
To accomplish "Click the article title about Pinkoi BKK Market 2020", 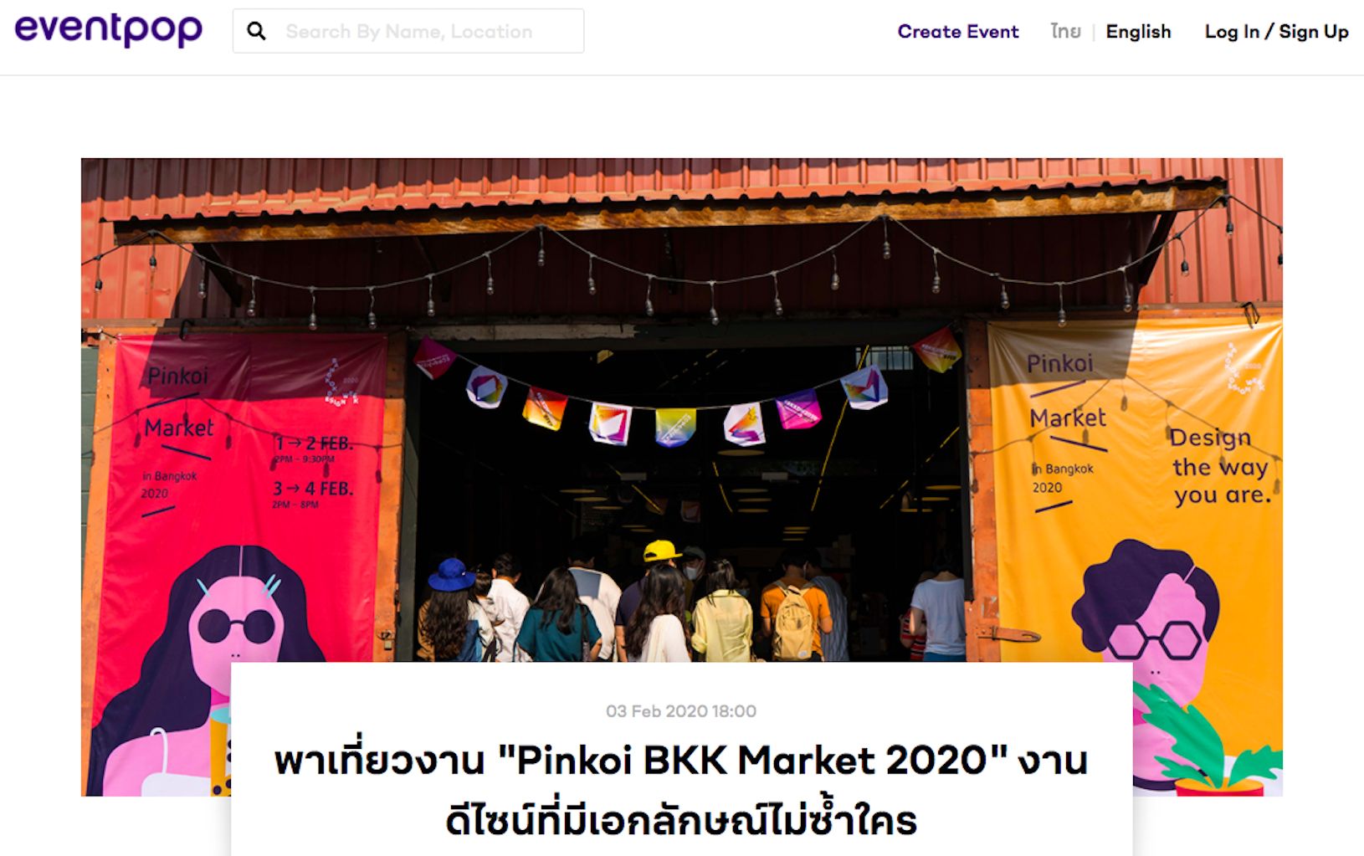I will (x=681, y=790).
